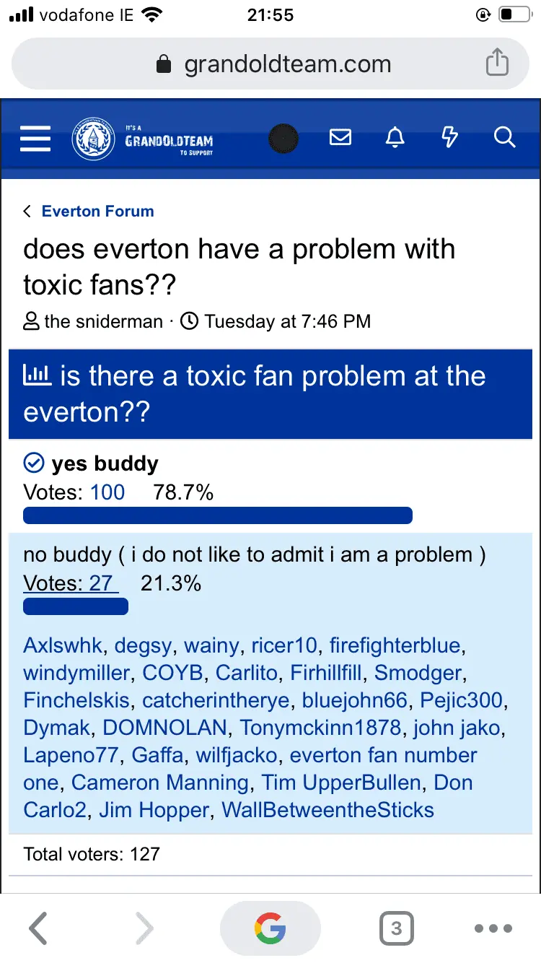
Task: Show voters for the 100 votes link
Action: click(107, 492)
